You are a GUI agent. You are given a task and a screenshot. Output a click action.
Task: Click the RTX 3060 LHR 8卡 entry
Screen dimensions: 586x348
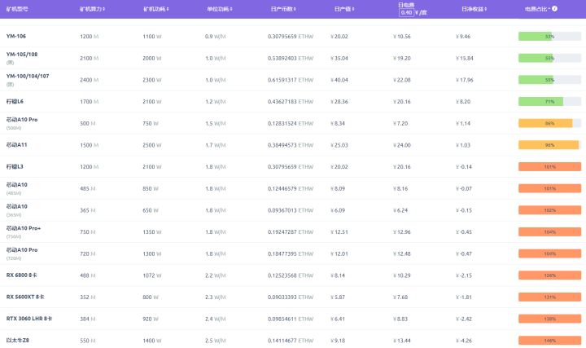click(29, 318)
